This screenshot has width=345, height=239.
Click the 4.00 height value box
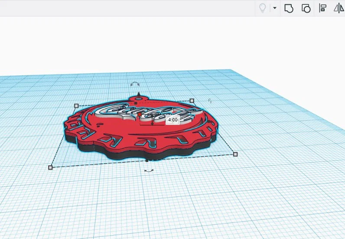point(172,120)
